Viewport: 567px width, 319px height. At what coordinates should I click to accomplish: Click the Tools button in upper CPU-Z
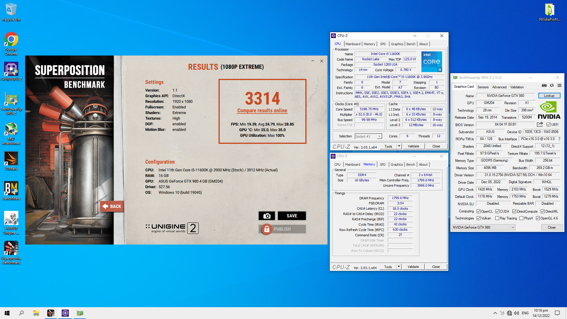(x=388, y=146)
